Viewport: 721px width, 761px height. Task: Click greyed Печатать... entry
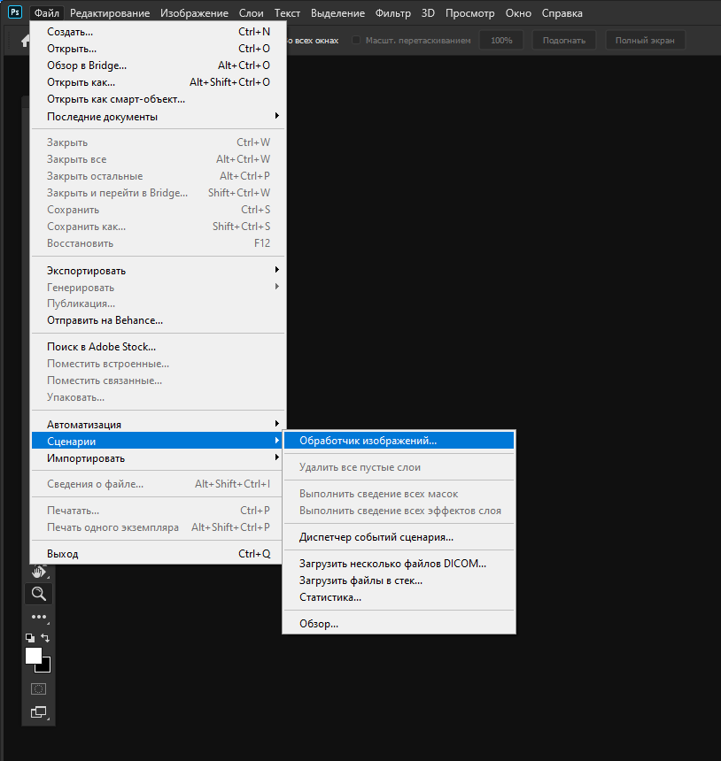158,510
